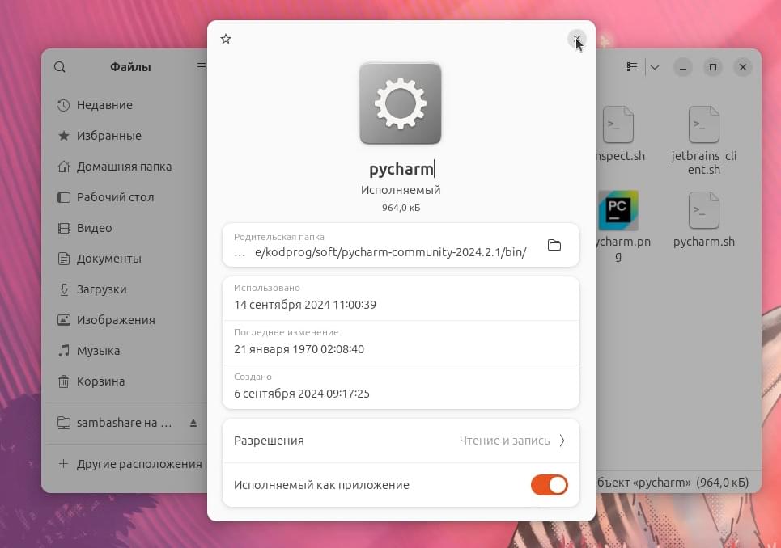The image size is (781, 548).
Task: Open the Изображения folder
Action: click(115, 320)
